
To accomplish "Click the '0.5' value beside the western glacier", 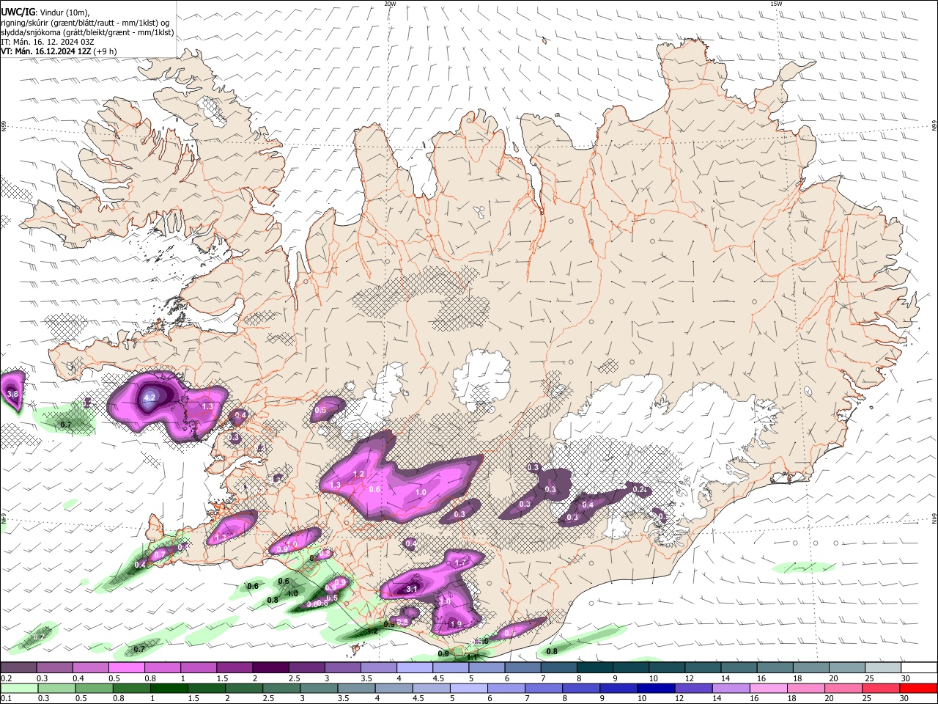I will 320,411.
